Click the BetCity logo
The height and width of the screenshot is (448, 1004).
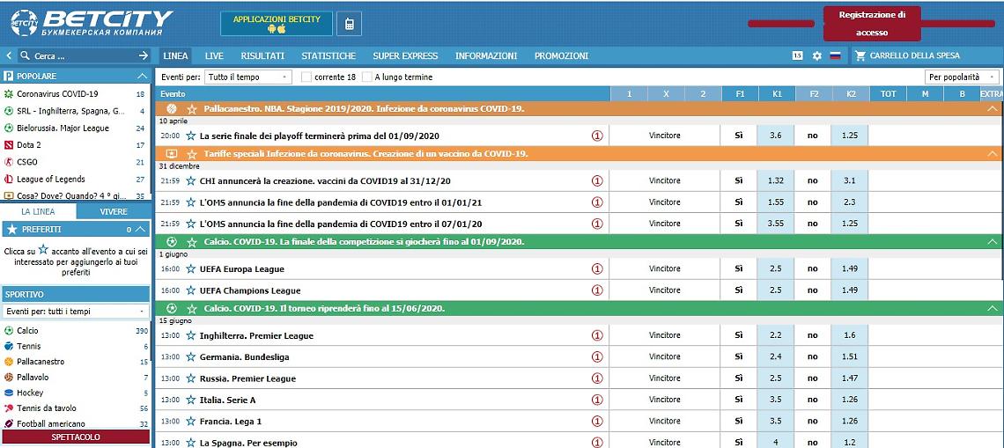[x=92, y=23]
